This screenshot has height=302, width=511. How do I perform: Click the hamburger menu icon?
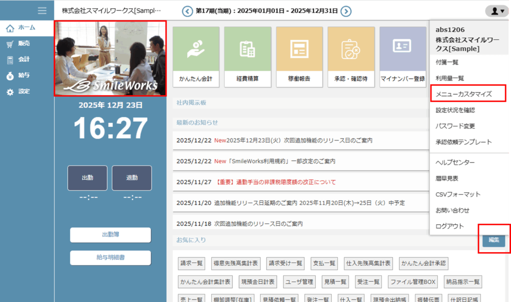[42, 11]
